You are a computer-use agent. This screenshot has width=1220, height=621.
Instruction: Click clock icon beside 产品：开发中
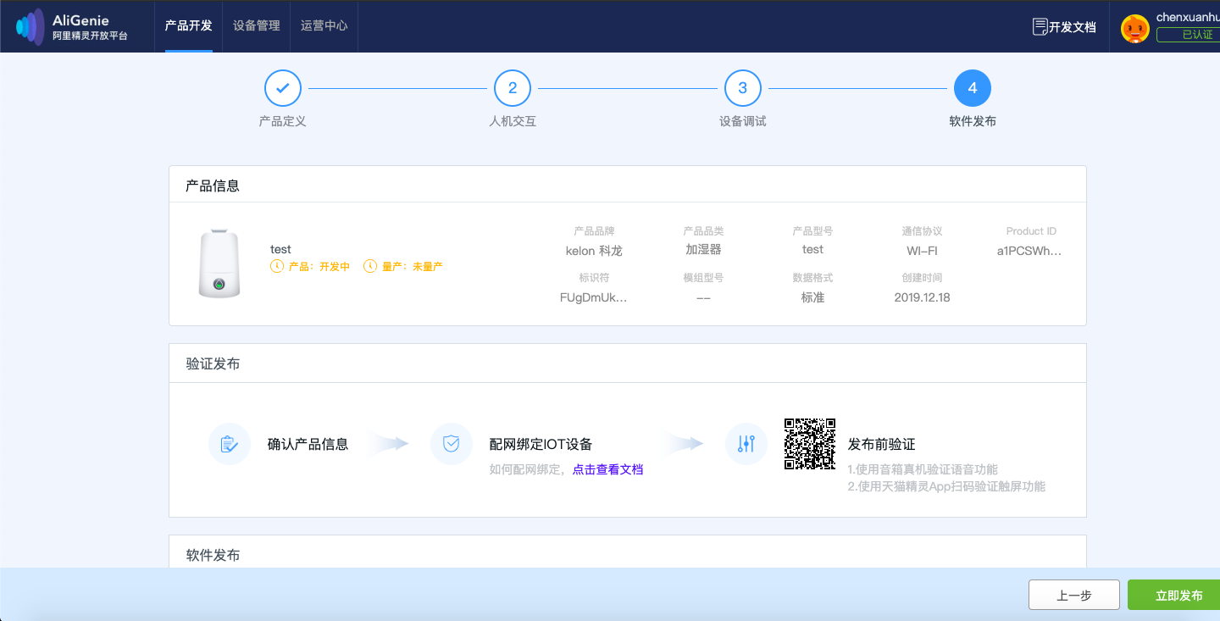(277, 266)
